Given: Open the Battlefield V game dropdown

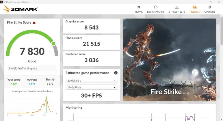Looking at the screenshot, I should (92, 81).
